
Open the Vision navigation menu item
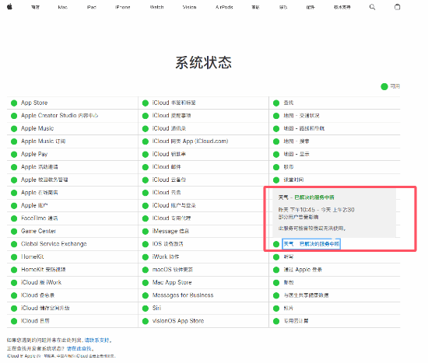point(189,7)
